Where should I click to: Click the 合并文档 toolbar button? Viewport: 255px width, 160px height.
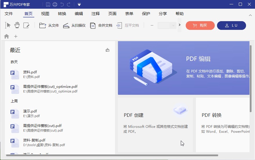pyautogui.click(x=101, y=26)
